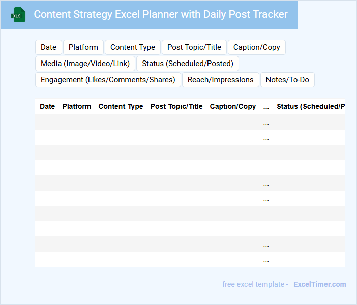Click the Status (Scheduled/Posted) tag
This screenshot has width=357, height=305.
pos(188,64)
